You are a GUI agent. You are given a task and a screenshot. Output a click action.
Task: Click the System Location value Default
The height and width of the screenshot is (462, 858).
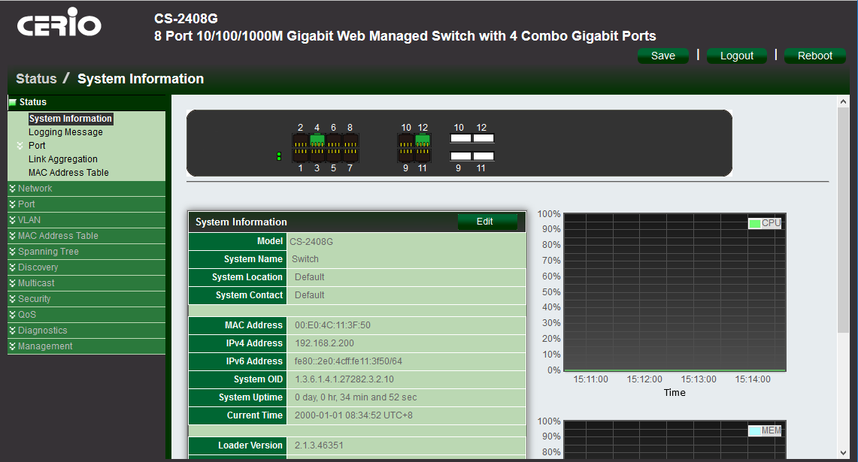[x=310, y=277]
